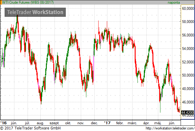
Task: Click the 'ápr.' month label
Action: click(x=146, y=123)
